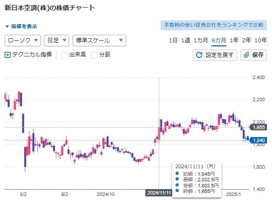Enable the 出来高 checkbox

tap(64, 55)
